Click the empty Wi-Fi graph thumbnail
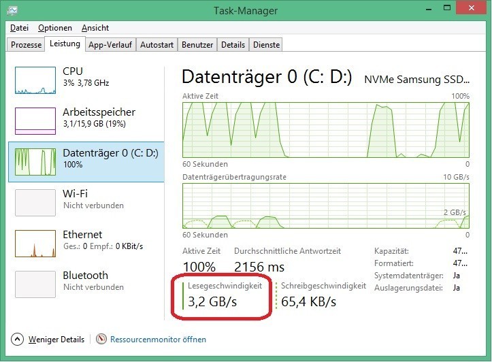 tap(35, 203)
